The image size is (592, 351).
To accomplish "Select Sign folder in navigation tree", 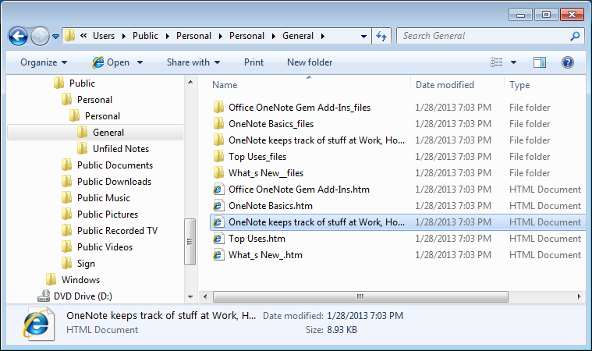I will [86, 264].
